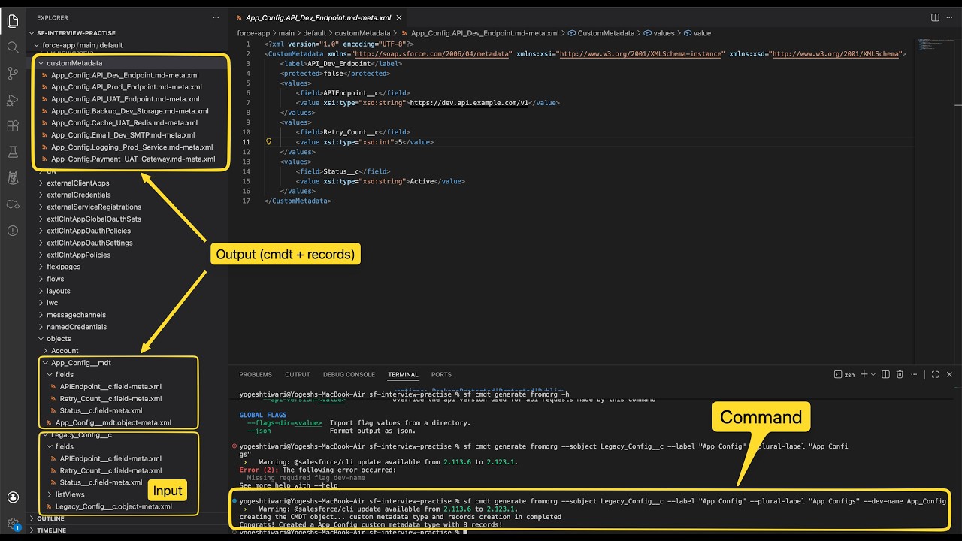962x541 pixels.
Task: Click the lightbulb code action on line 11
Action: coord(268,141)
